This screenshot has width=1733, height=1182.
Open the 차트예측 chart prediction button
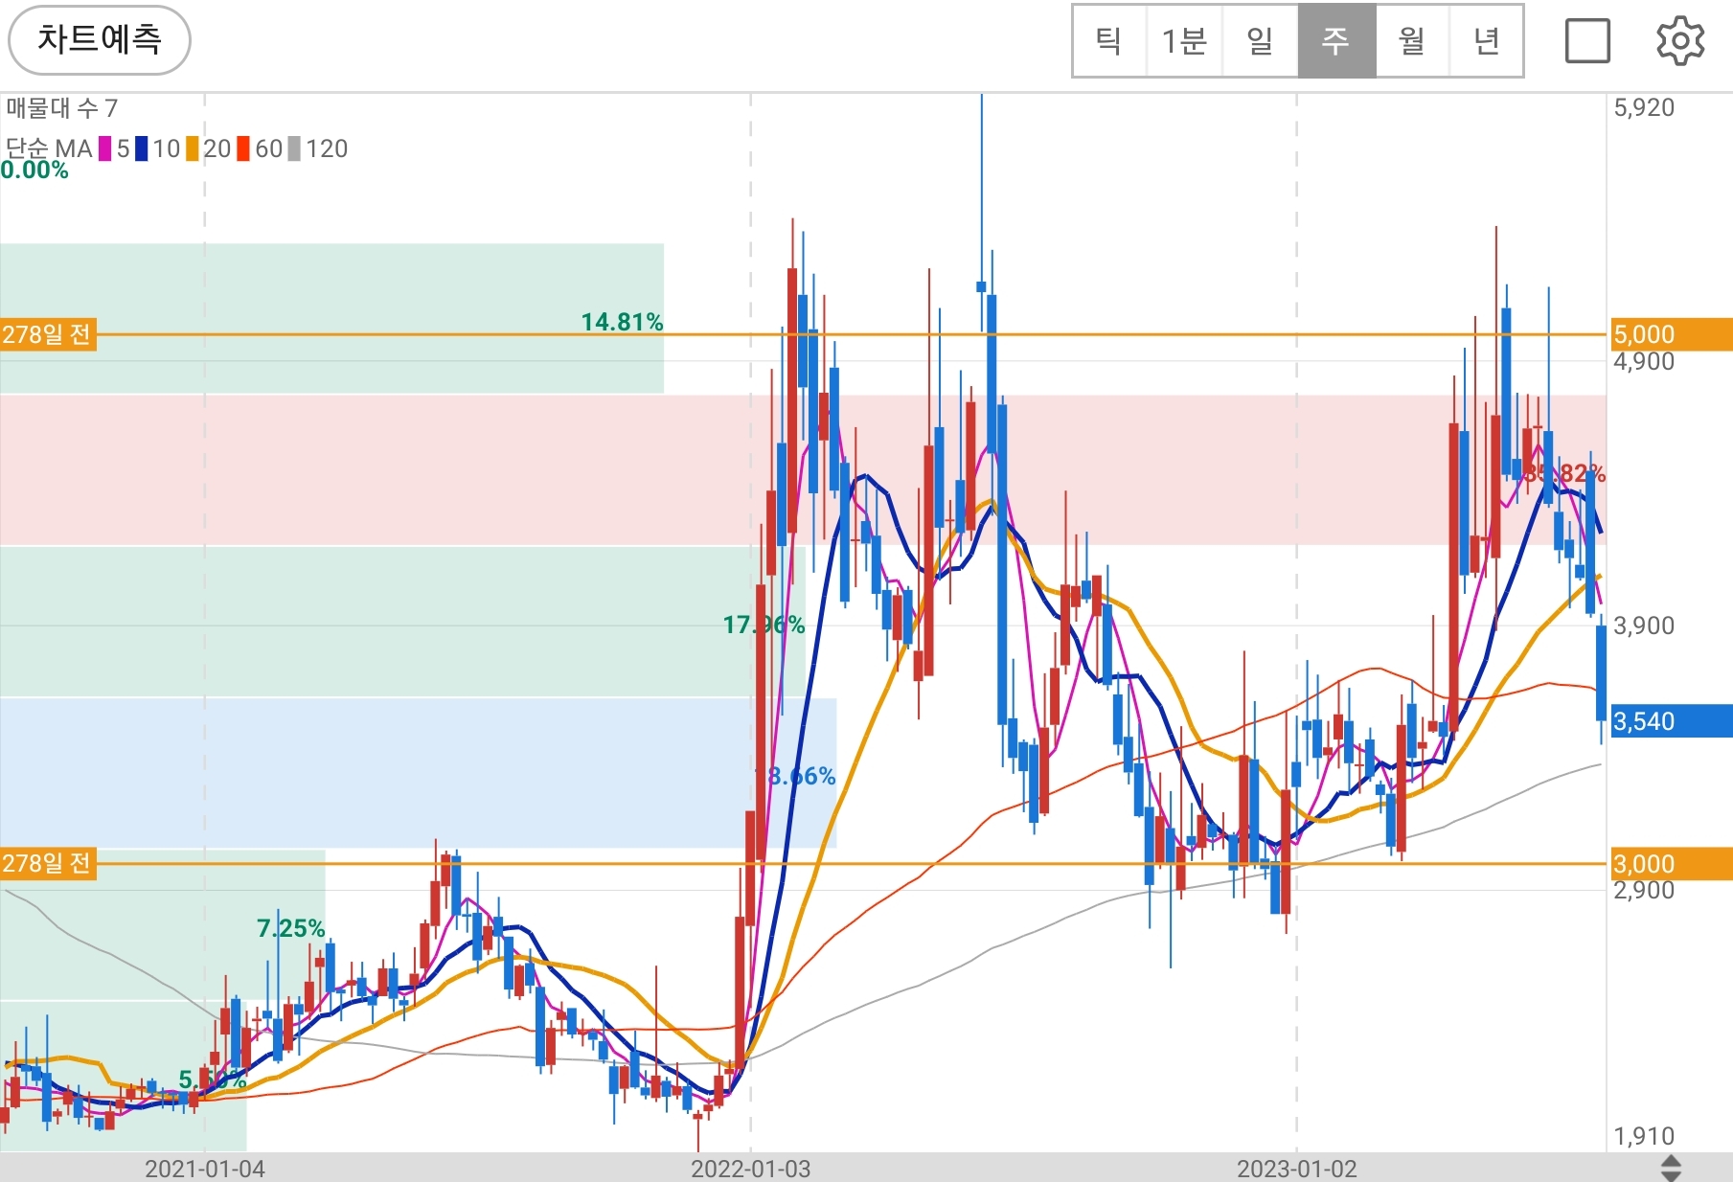100,40
